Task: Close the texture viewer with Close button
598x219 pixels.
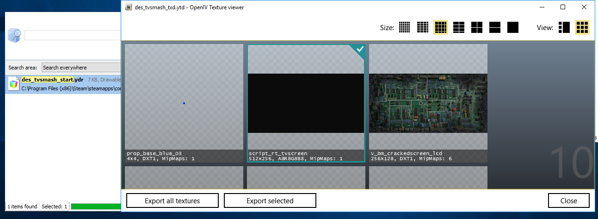Action: [x=569, y=200]
